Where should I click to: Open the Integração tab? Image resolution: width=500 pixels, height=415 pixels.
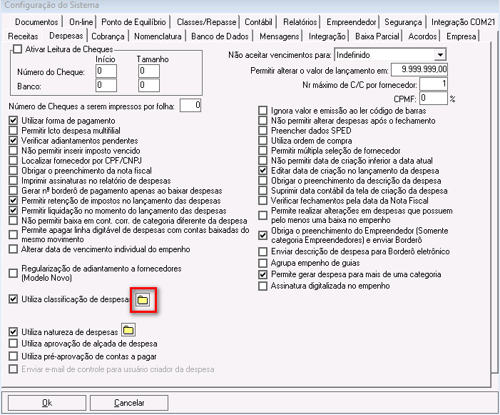(327, 36)
